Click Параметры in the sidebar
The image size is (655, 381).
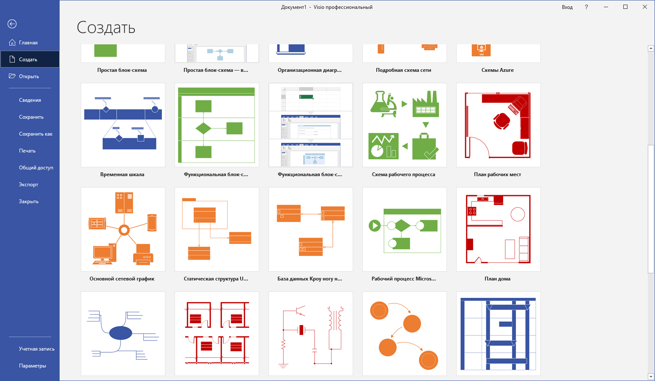(x=33, y=366)
